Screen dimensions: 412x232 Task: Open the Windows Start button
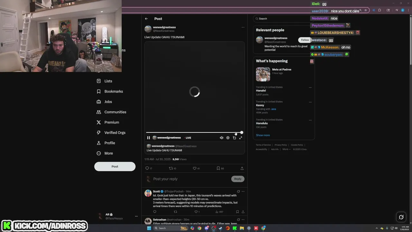coord(149,228)
